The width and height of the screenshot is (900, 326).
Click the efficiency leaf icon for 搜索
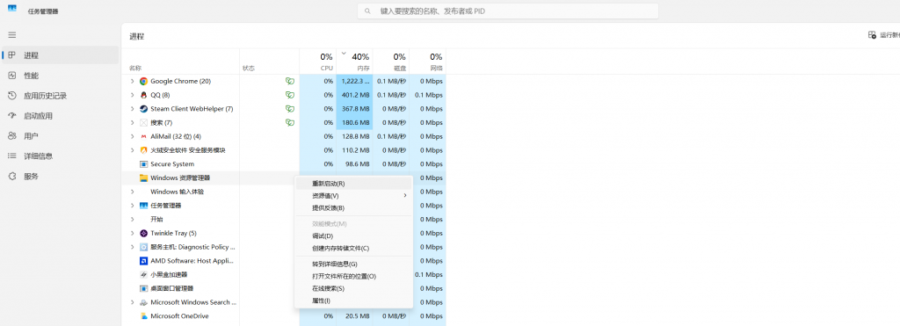[x=290, y=122]
